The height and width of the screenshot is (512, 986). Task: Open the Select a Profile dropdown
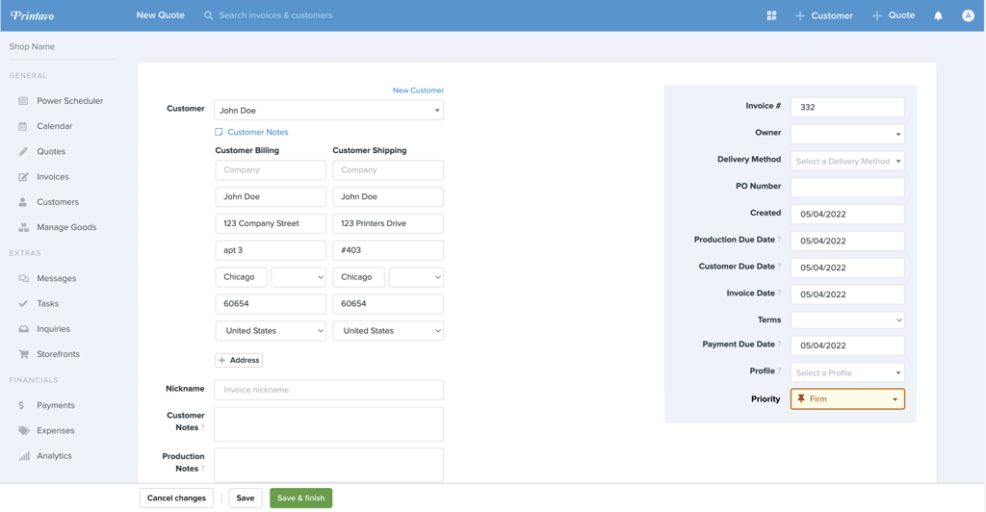(847, 372)
